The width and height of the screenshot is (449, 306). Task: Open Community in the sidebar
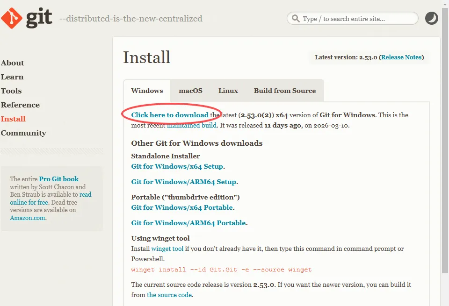(23, 133)
